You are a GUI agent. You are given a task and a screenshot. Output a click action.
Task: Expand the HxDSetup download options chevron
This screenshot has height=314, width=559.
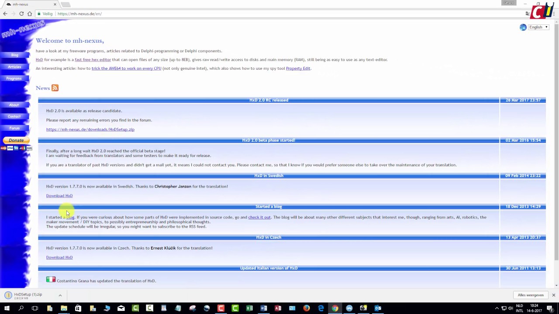[x=60, y=295]
